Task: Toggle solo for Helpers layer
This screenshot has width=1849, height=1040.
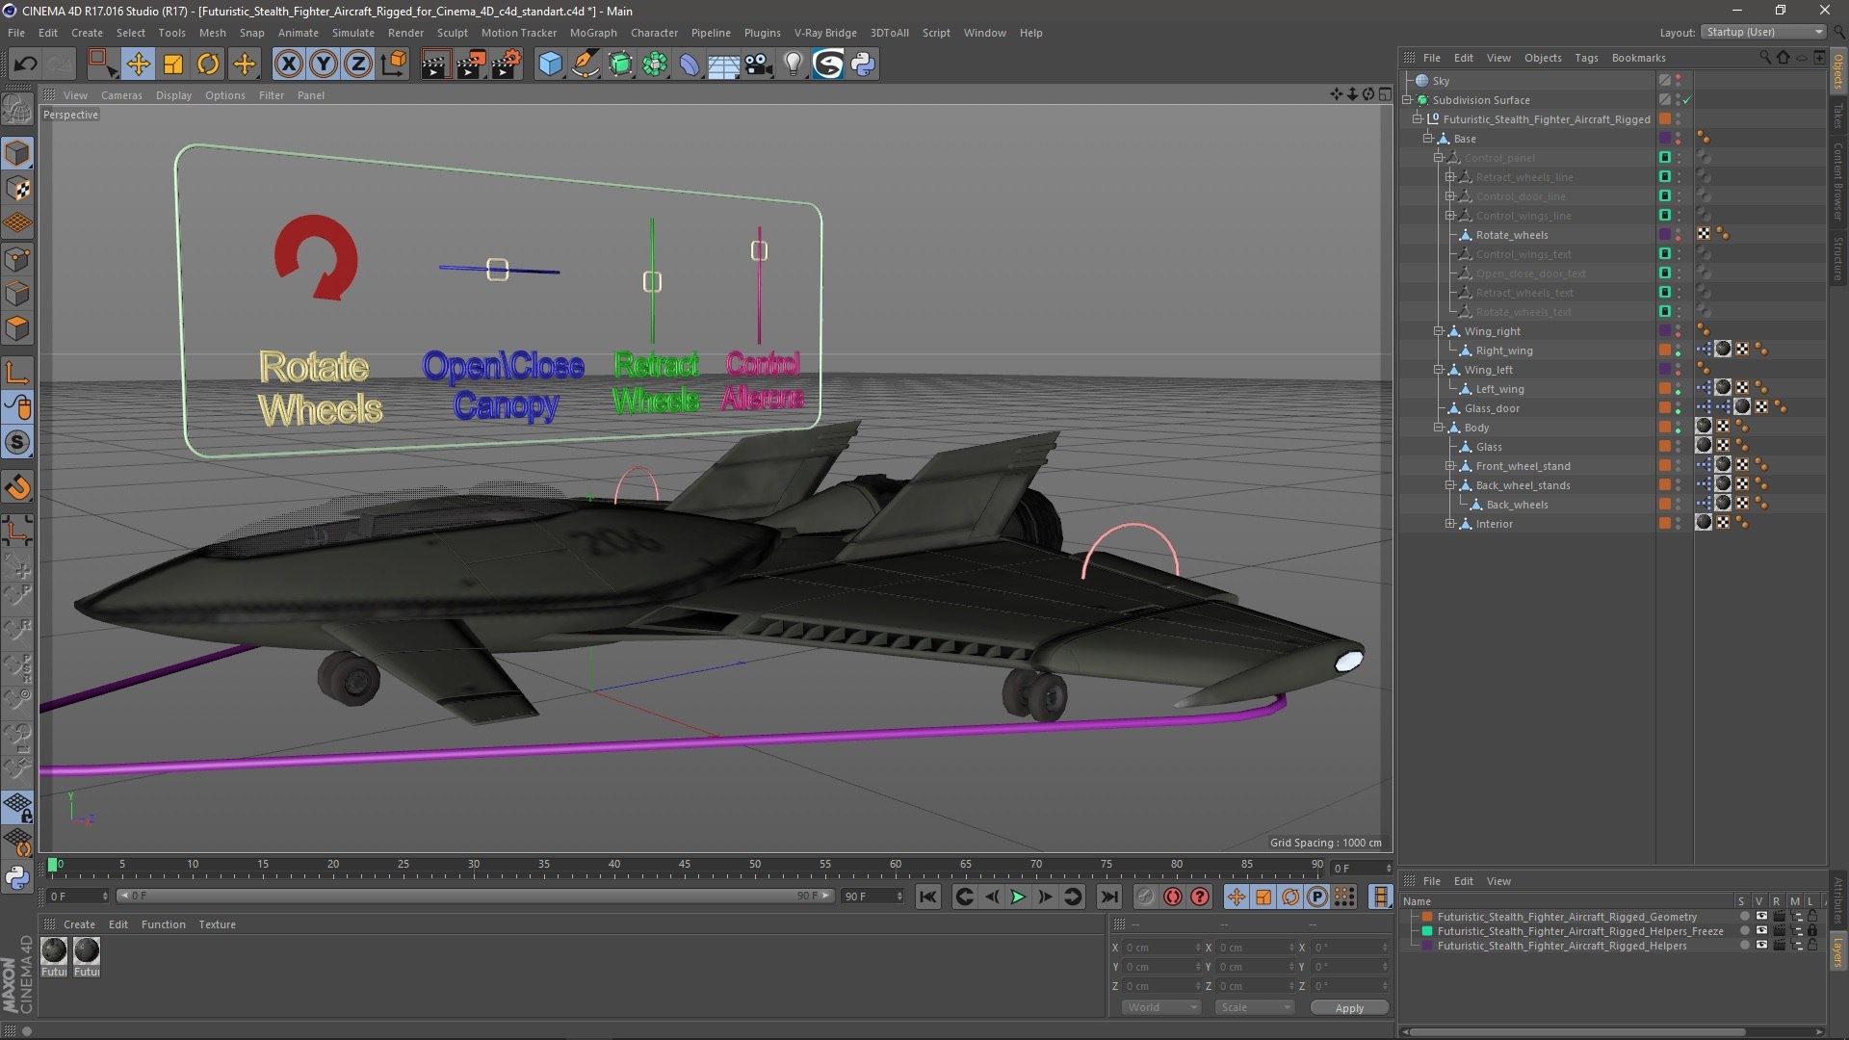Action: (1744, 946)
